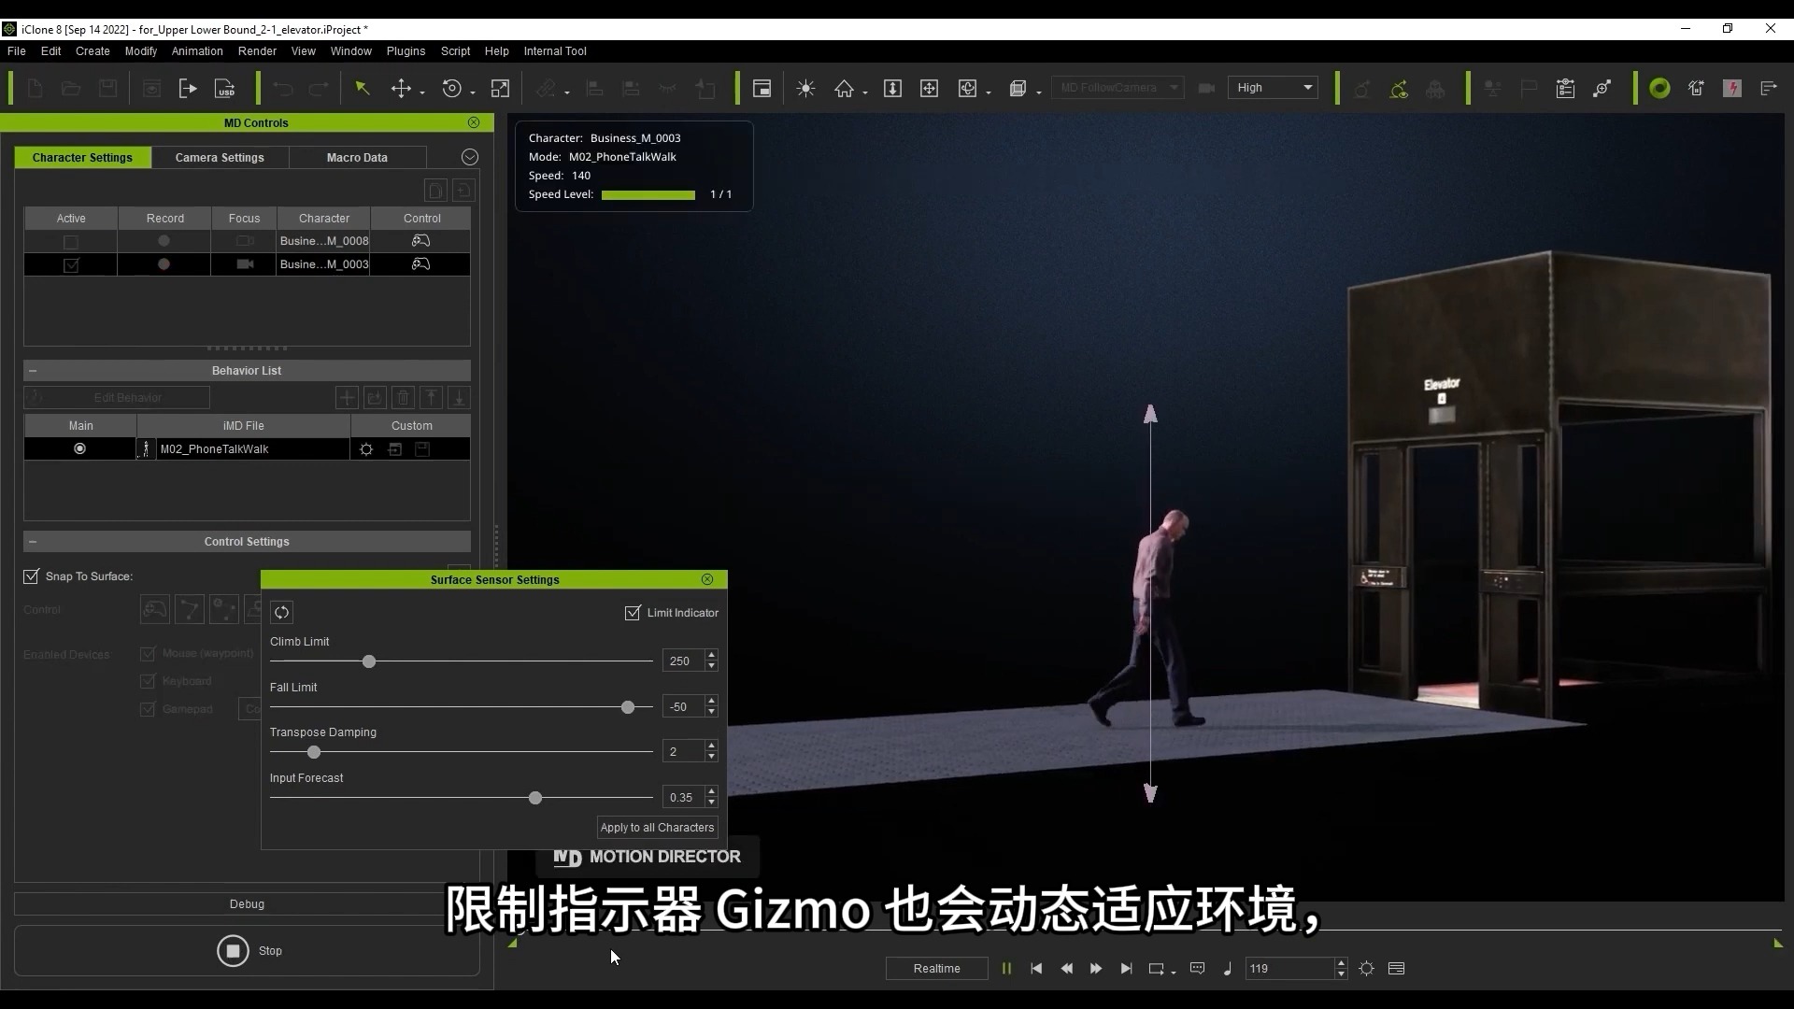Image resolution: width=1794 pixels, height=1009 pixels.
Task: Enable Active checkbox for Busine...M_0008
Action: (71, 242)
